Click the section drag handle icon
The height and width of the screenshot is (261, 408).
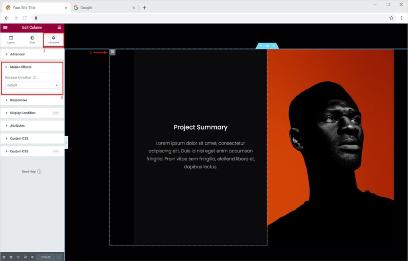pyautogui.click(x=267, y=46)
